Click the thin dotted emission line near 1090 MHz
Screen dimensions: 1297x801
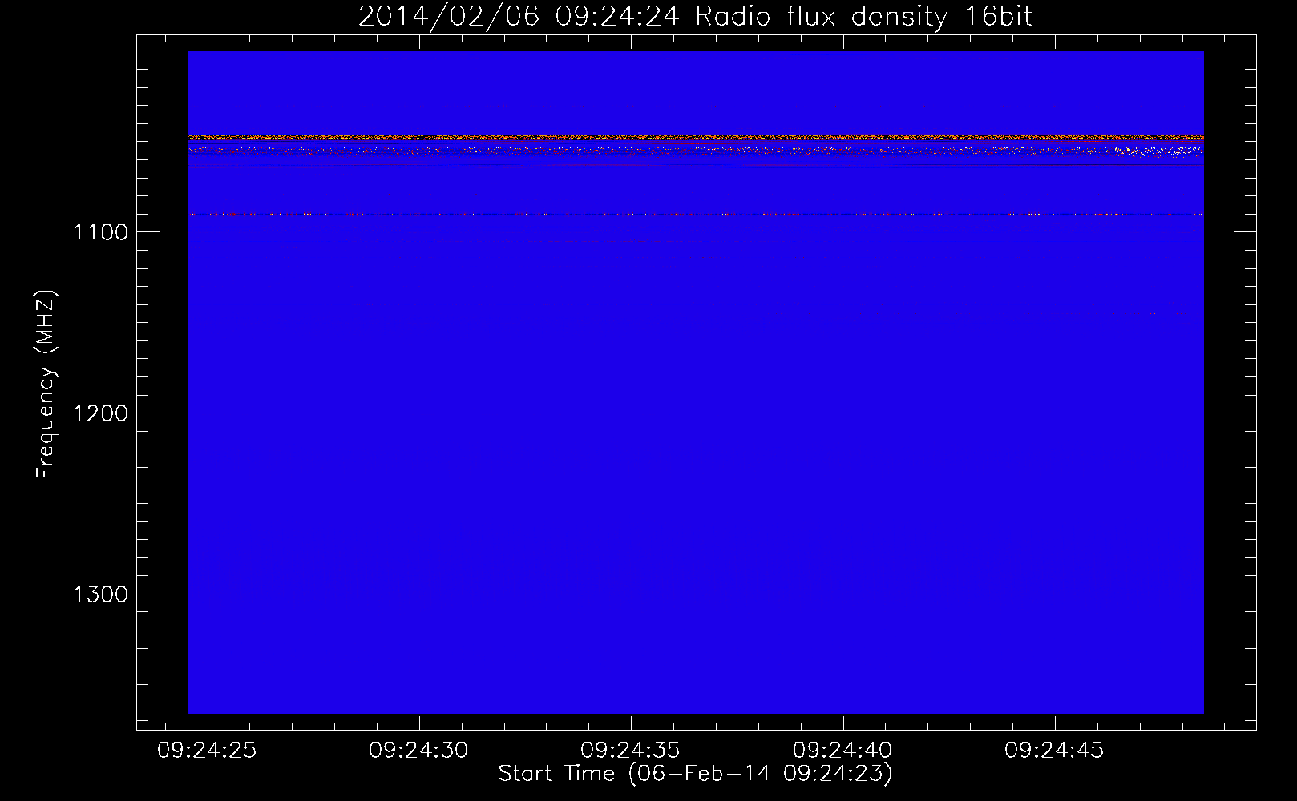(695, 215)
